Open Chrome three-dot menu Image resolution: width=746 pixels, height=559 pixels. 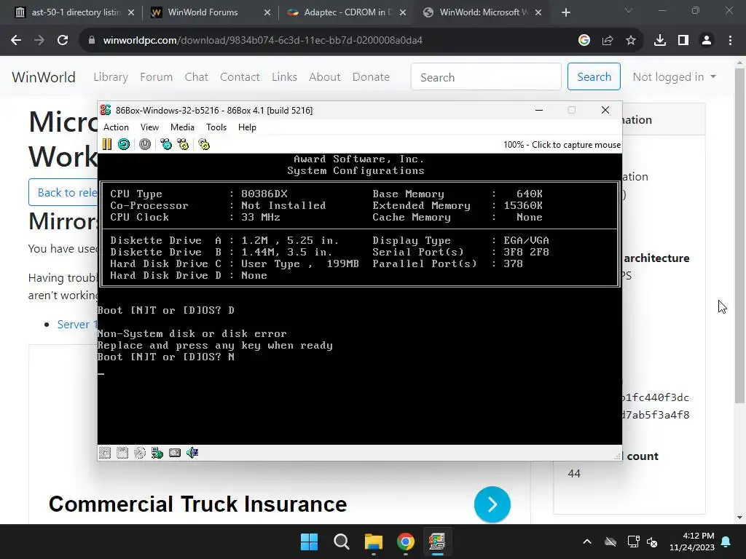(730, 41)
